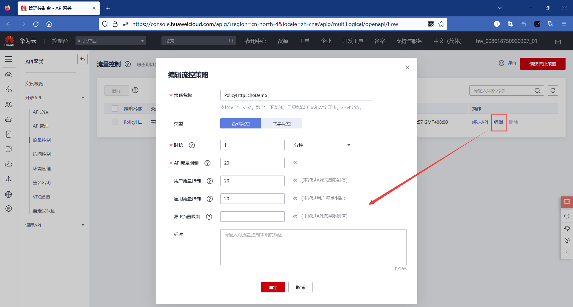Click the help icon beside 流量控制 title
The height and width of the screenshot is (307, 573).
[128, 64]
